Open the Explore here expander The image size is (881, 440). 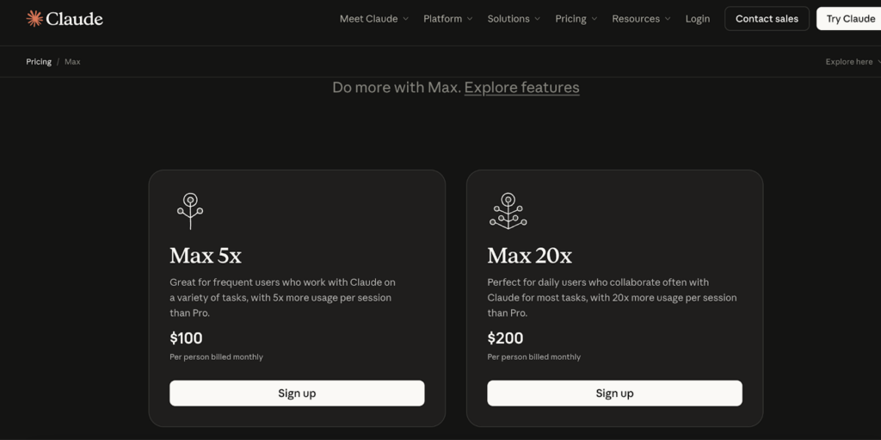point(853,62)
